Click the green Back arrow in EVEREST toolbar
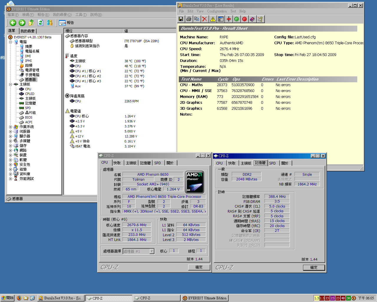377x302 pixels. [13, 23]
